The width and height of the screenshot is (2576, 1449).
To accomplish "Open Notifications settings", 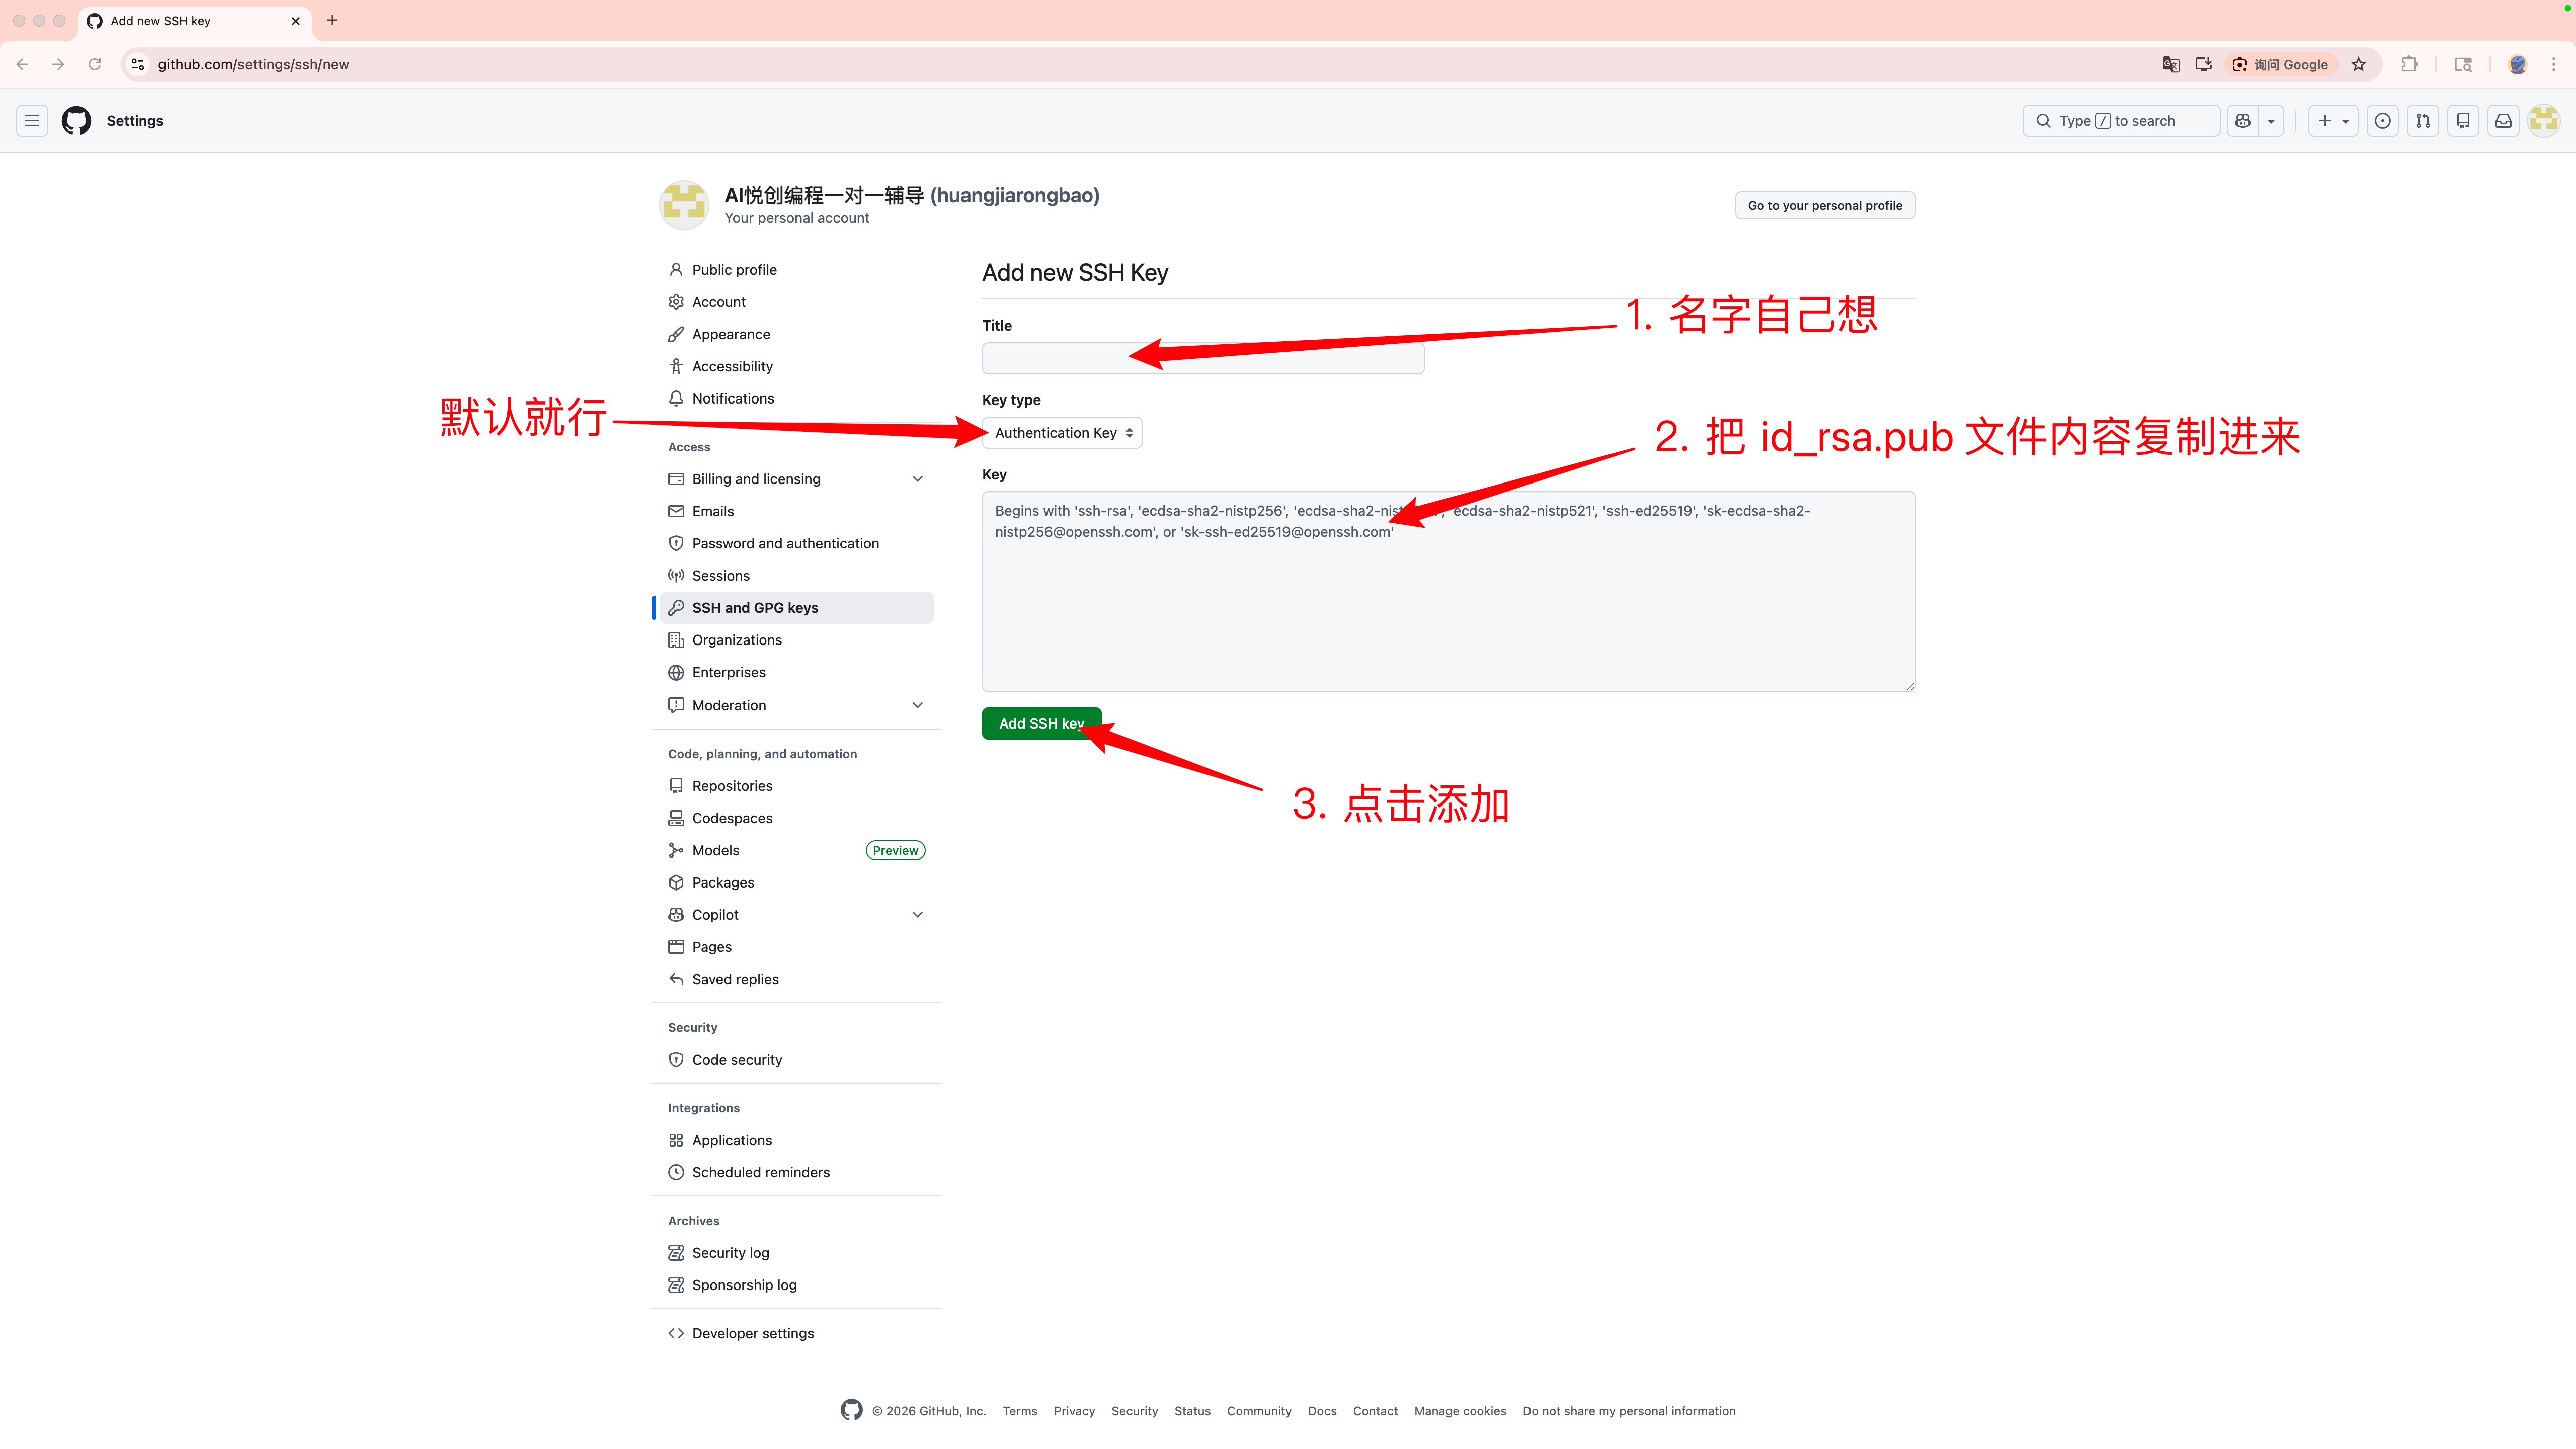I will [x=796, y=398].
